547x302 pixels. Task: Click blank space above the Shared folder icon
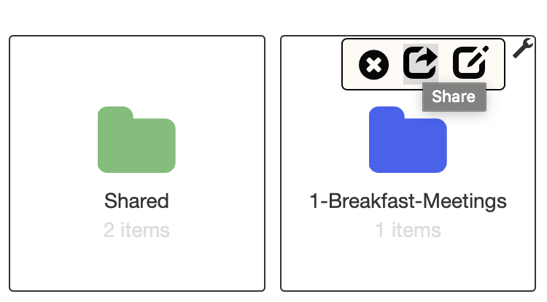[x=136, y=70]
